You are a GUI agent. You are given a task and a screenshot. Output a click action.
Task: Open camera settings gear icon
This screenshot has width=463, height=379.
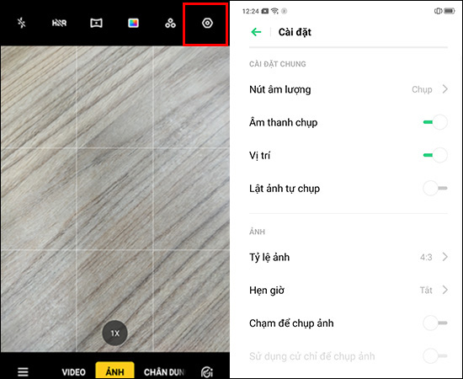tap(207, 23)
